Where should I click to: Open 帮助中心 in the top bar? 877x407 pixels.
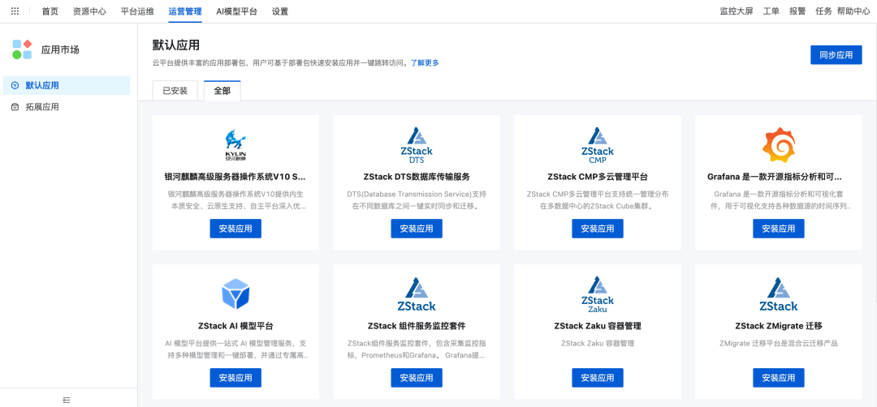pyautogui.click(x=853, y=11)
